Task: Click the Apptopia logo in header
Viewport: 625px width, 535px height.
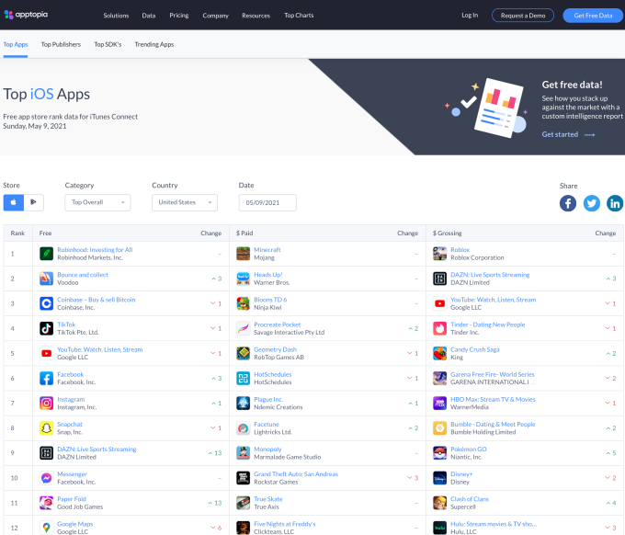Action: point(32,15)
